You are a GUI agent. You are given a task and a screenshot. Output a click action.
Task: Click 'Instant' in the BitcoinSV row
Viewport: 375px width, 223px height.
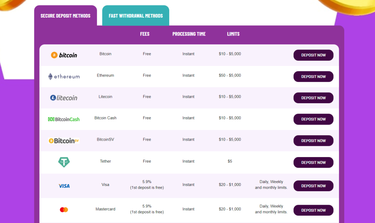[189, 140]
